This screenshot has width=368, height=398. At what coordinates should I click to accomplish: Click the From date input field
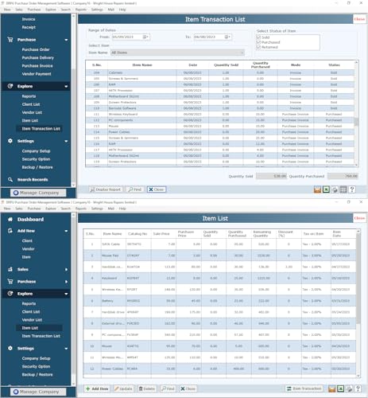point(127,37)
